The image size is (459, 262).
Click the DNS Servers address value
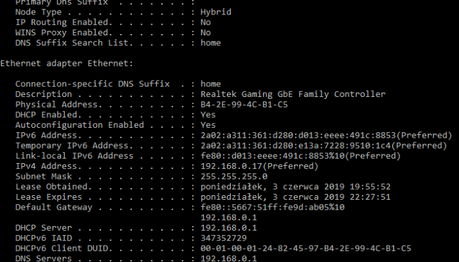228,258
